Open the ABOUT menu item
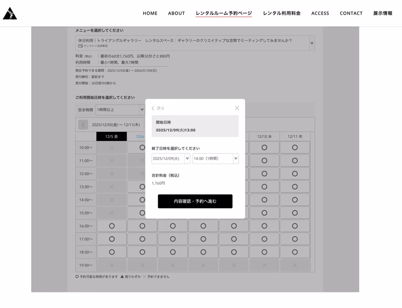This screenshot has height=308, width=402. point(176,13)
